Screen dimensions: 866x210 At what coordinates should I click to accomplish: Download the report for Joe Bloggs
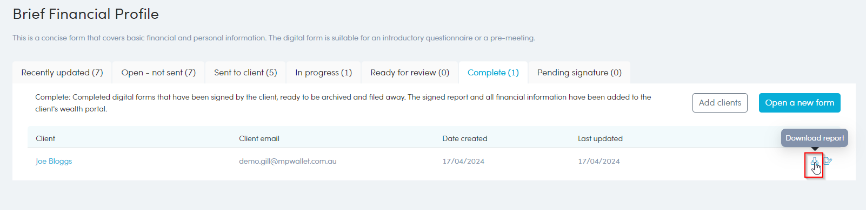tap(814, 161)
